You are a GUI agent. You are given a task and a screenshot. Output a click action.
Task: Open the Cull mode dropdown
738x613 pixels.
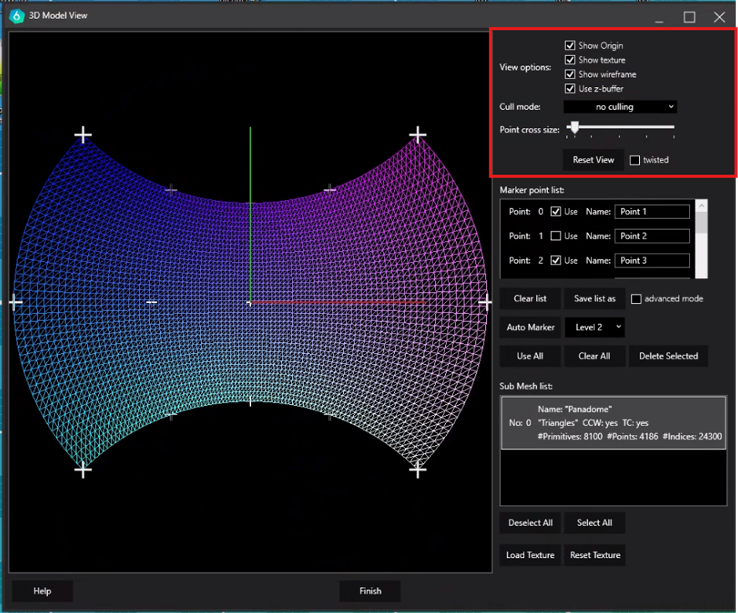(x=619, y=107)
